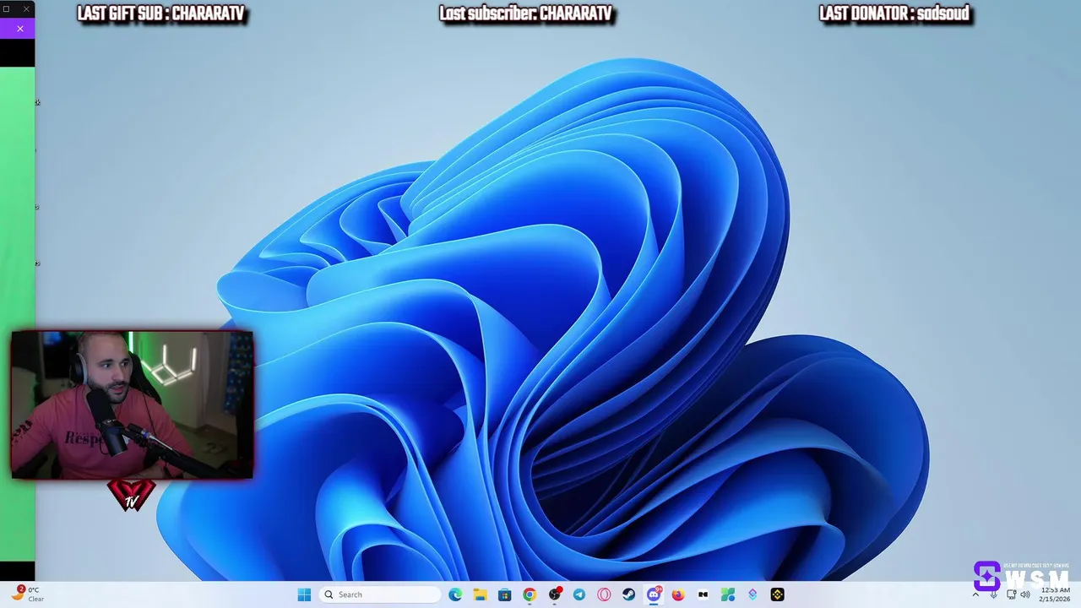Open Opera browser from the taskbar
Screen dimensions: 1081x608
(604, 594)
